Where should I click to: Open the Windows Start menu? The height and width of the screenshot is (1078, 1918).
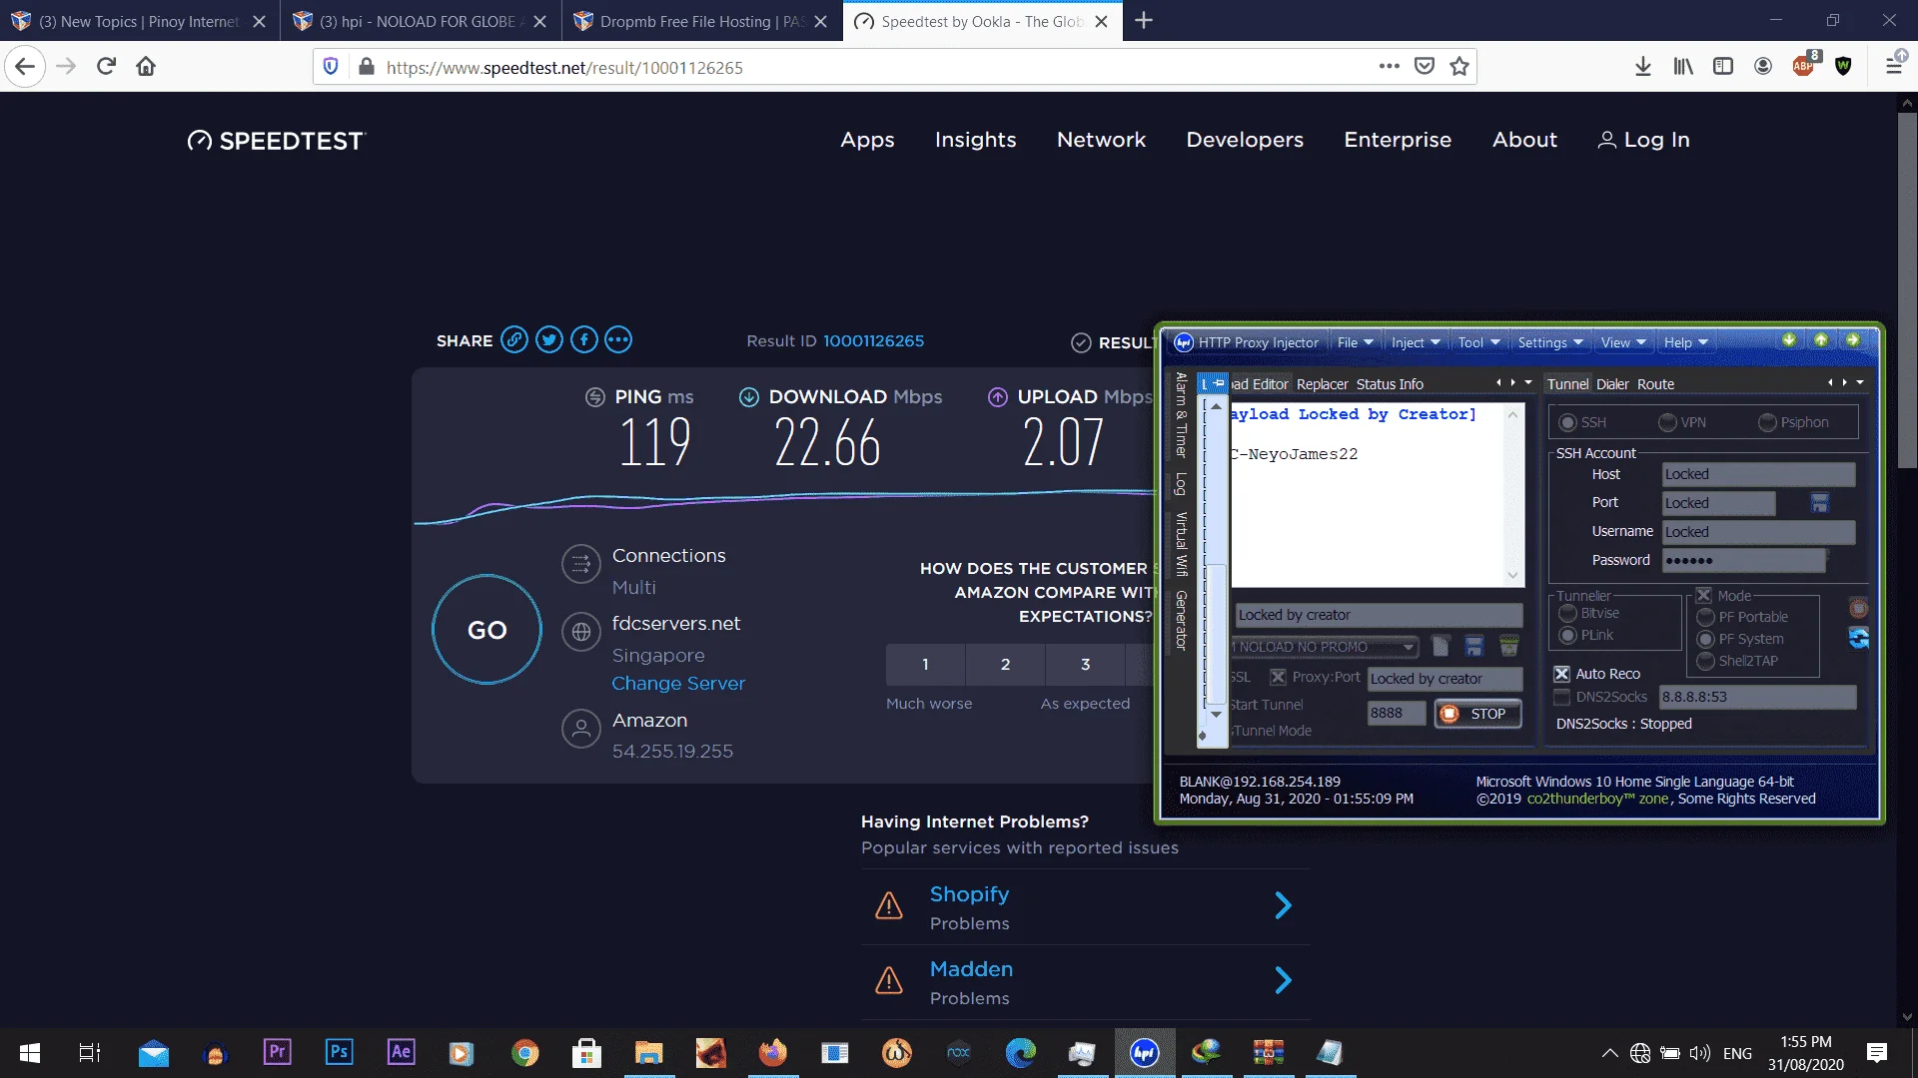click(x=30, y=1052)
